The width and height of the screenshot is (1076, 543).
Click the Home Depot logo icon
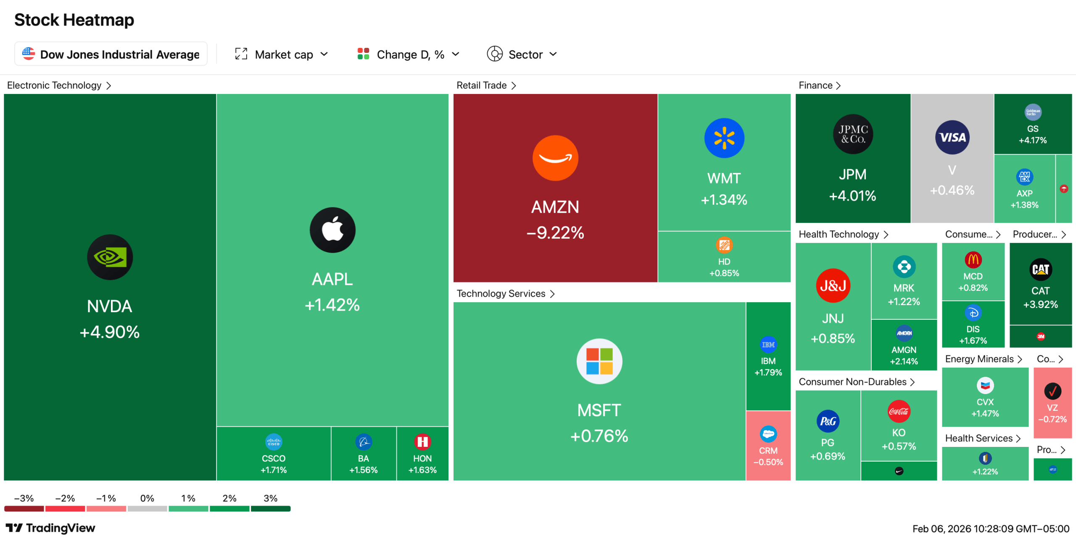pyautogui.click(x=724, y=245)
